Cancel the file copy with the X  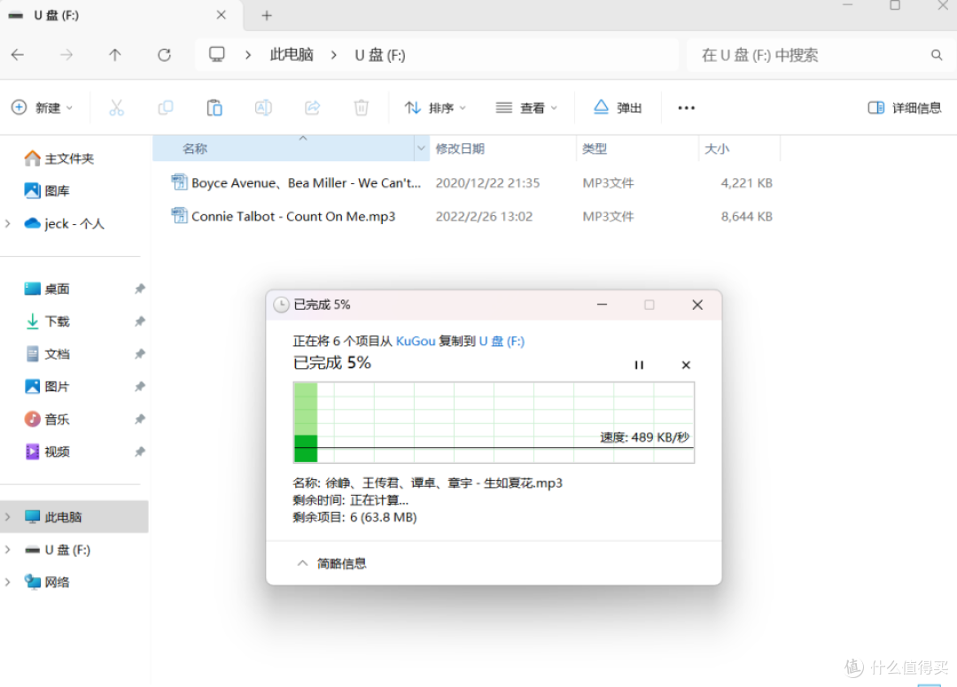tap(686, 365)
